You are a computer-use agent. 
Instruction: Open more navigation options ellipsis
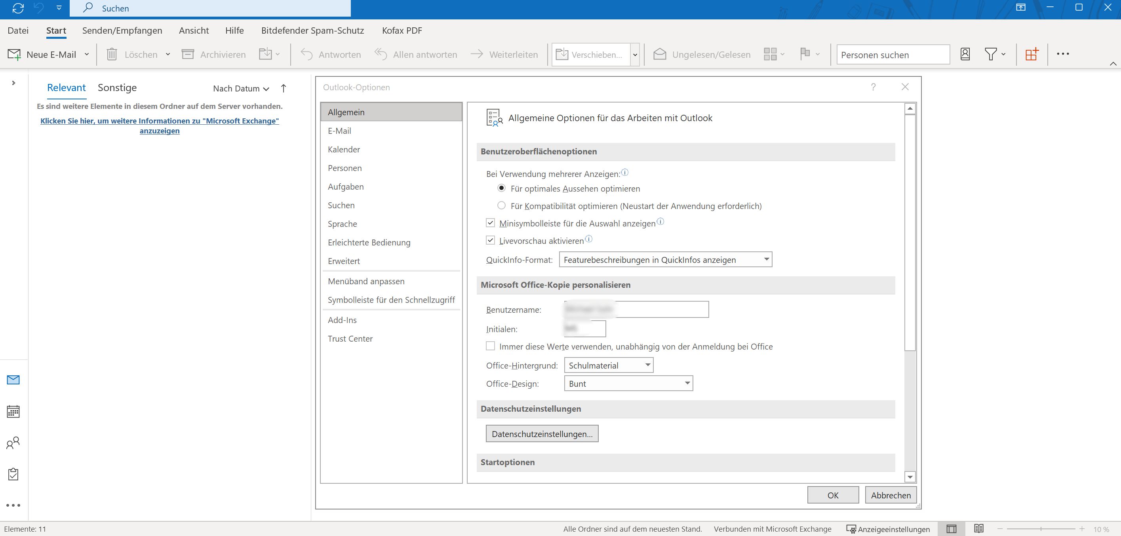tap(13, 505)
